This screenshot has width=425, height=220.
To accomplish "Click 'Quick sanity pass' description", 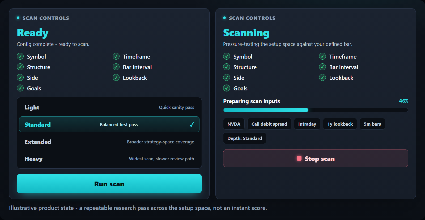I will point(176,107).
